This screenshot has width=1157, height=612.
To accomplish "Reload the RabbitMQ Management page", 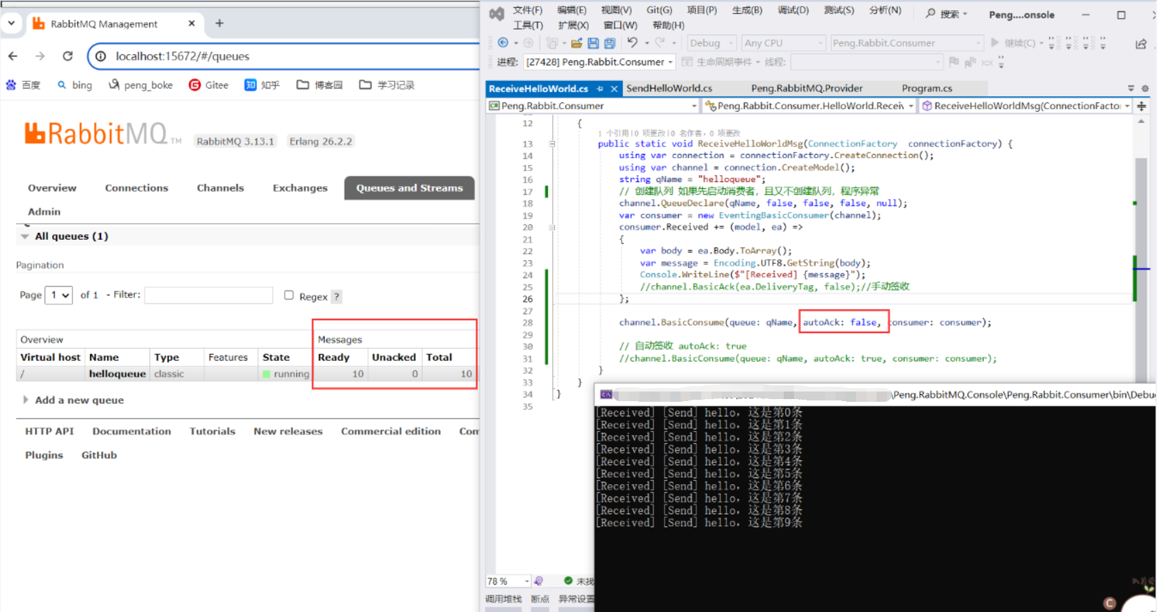I will tap(67, 56).
